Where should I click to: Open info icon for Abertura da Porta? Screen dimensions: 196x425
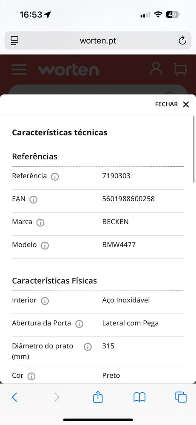79,324
